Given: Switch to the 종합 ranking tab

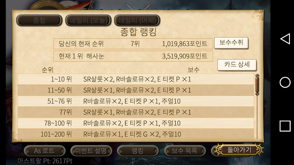Looking at the screenshot, I should (39, 20).
